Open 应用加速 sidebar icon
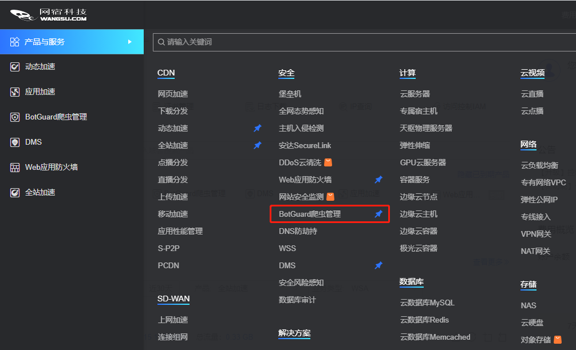Image resolution: width=576 pixels, height=350 pixels. click(x=15, y=92)
